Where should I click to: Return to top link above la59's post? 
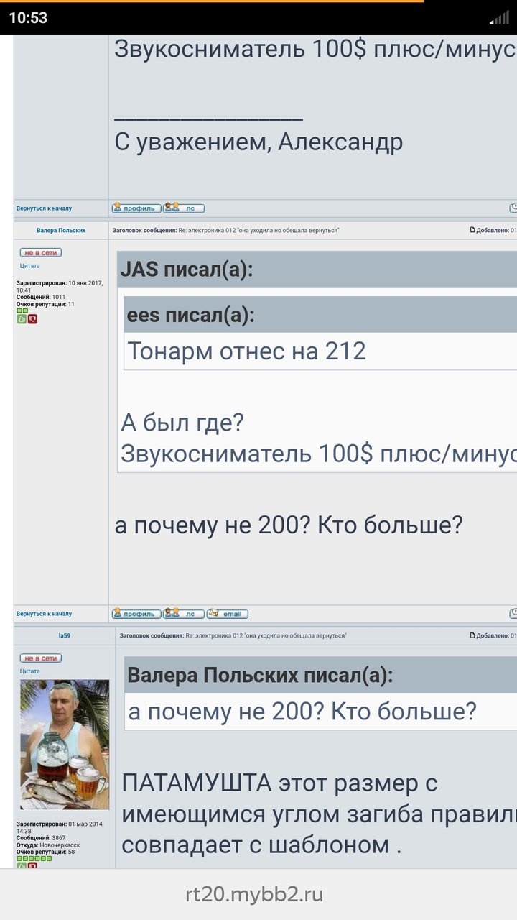(44, 614)
